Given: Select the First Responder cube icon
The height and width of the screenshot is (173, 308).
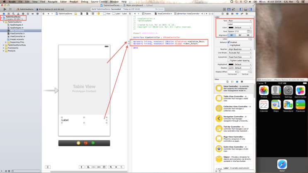Looking at the screenshot, I should (x=86, y=143).
